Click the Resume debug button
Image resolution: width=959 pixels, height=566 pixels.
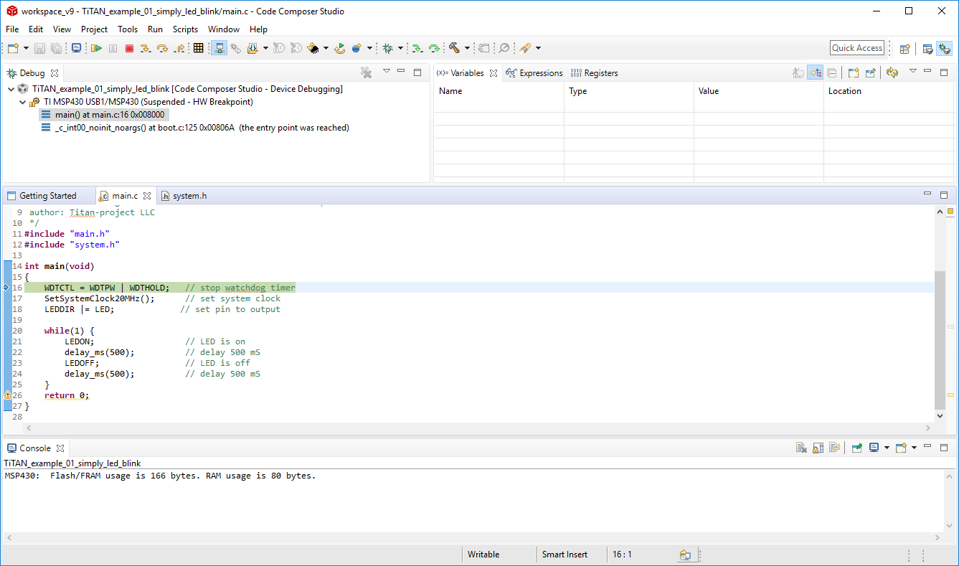(x=96, y=48)
